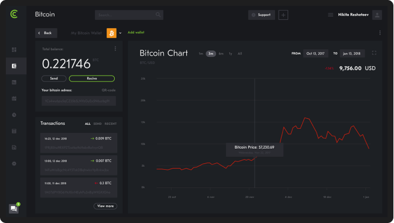Screen dimensions: 394x223
Task: Open the chat messages icon with notification
Action: click(14, 208)
